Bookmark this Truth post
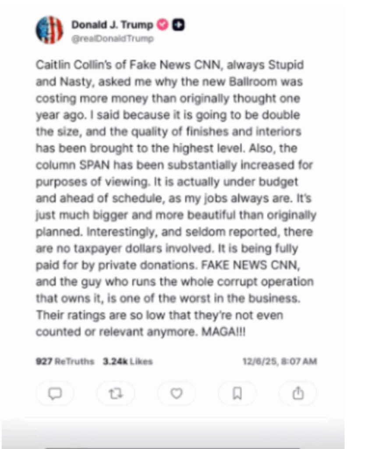The height and width of the screenshot is (449, 368). click(x=237, y=393)
